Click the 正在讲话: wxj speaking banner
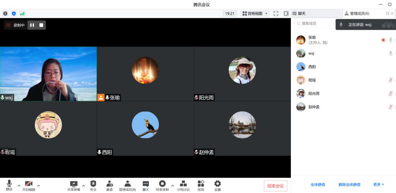 pyautogui.click(x=366, y=24)
